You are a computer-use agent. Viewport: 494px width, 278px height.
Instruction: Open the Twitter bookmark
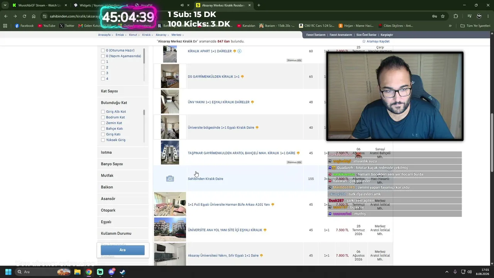[x=67, y=26]
